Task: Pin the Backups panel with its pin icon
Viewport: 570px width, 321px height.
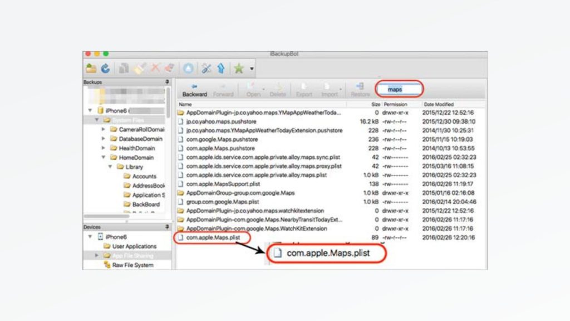Action: coord(167,82)
